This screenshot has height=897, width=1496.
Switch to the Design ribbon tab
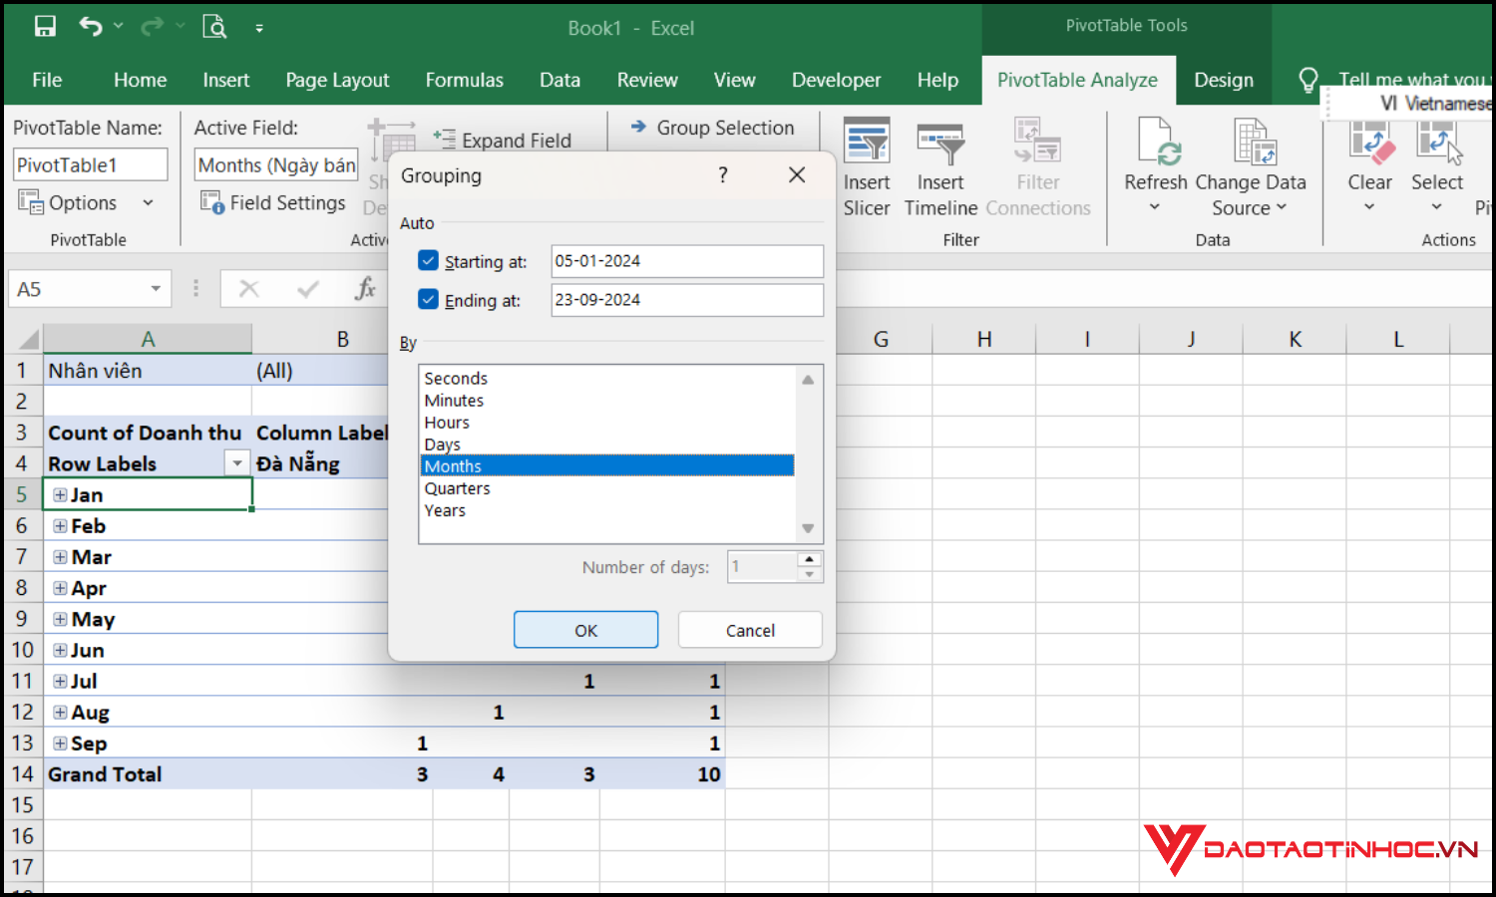[1223, 80]
